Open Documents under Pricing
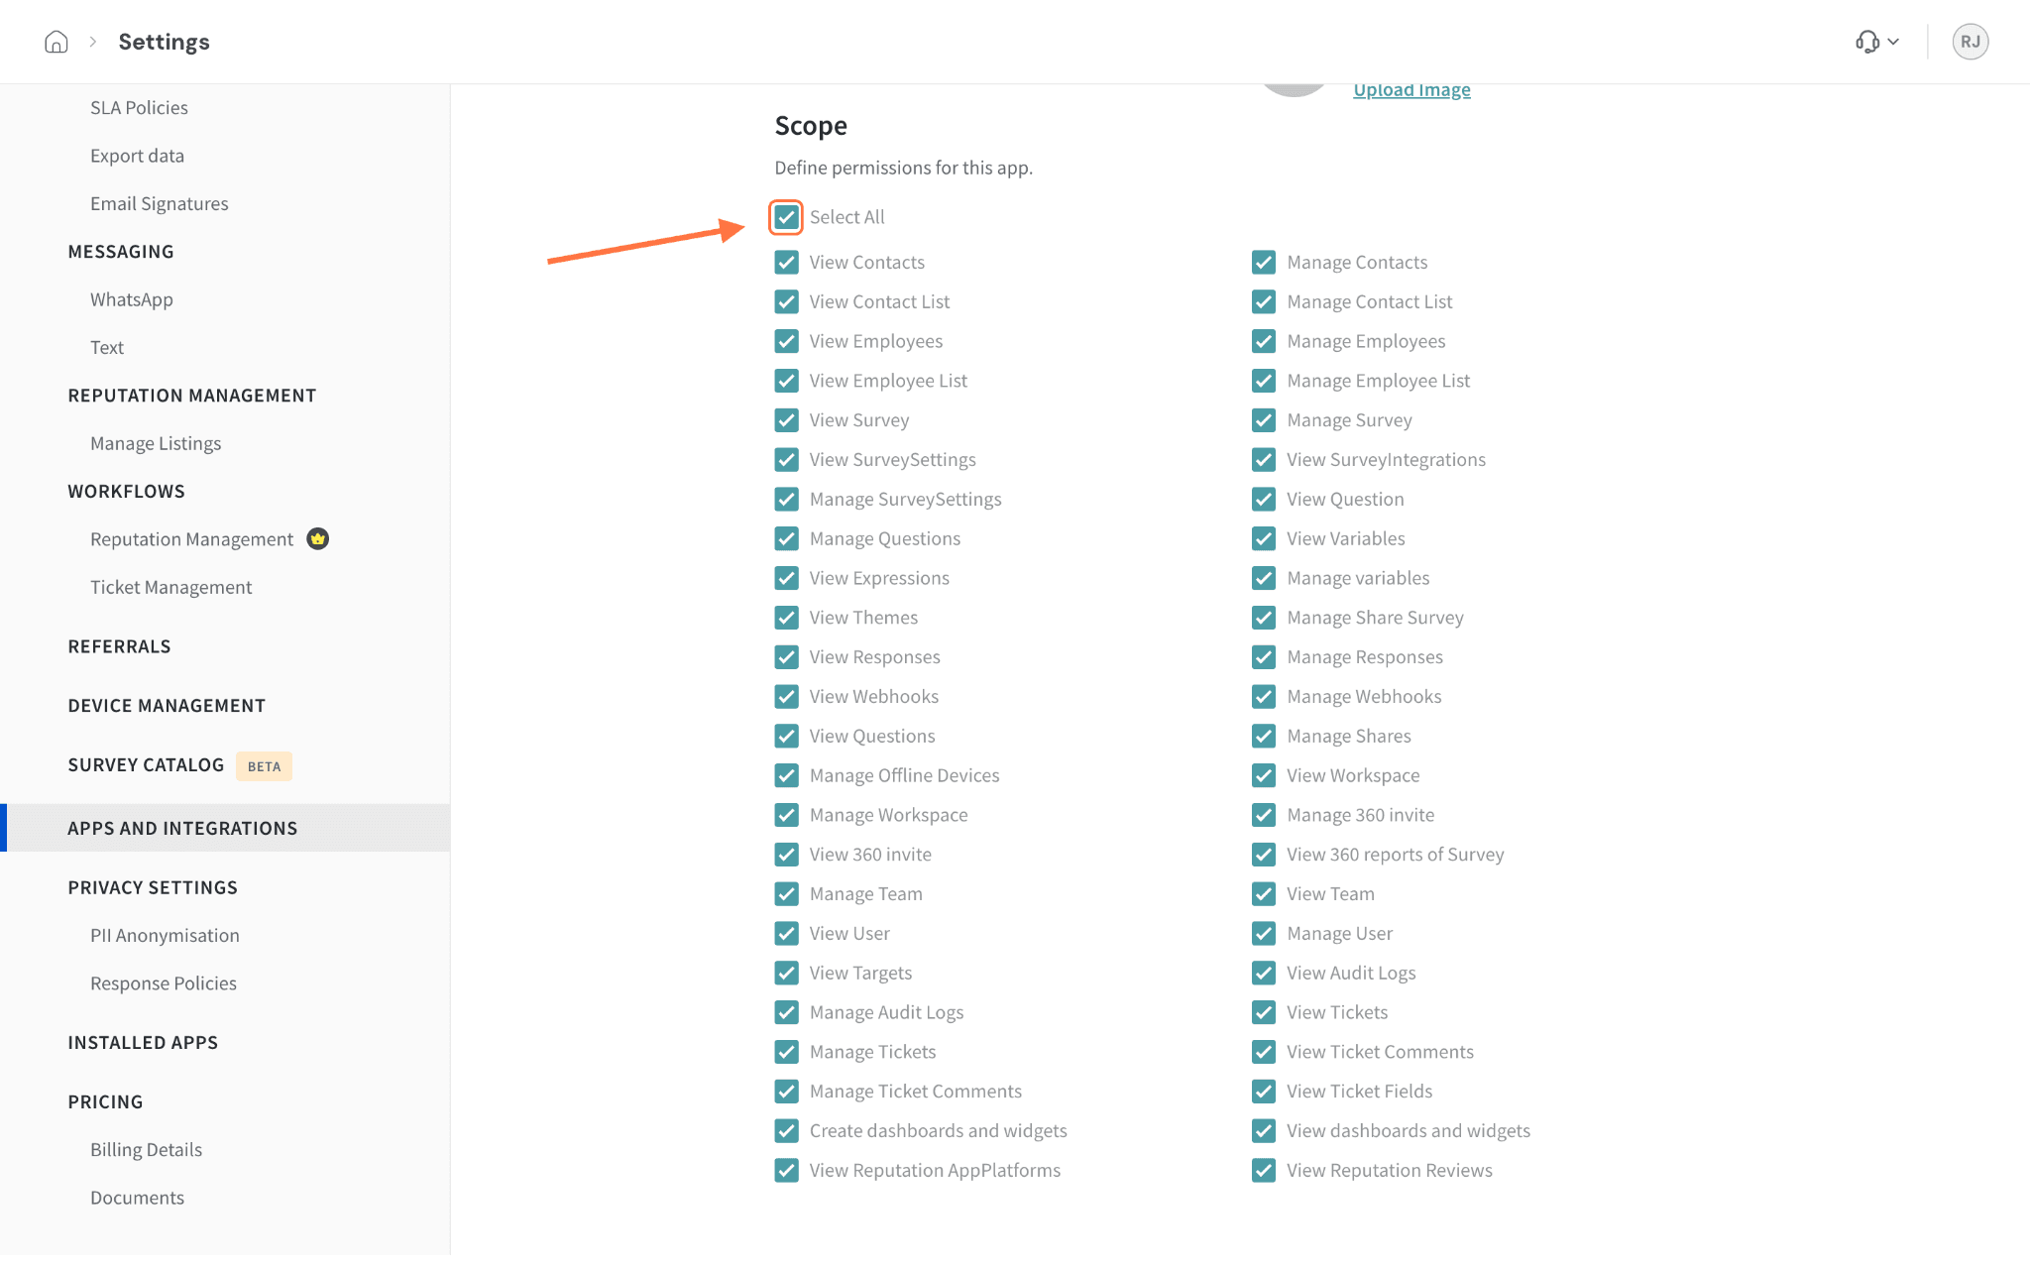Screen dimensions: 2030x1269 (x=137, y=1198)
